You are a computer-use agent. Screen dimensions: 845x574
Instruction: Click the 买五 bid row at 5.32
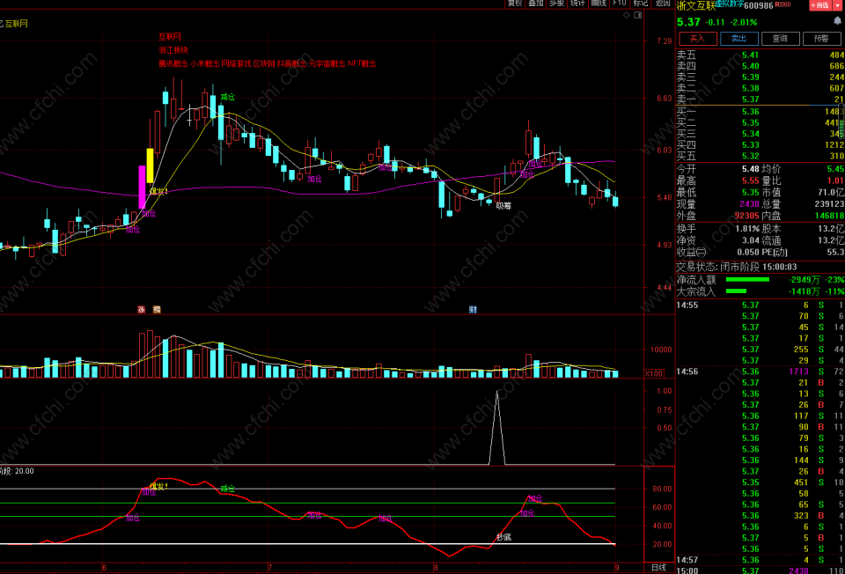(x=760, y=157)
